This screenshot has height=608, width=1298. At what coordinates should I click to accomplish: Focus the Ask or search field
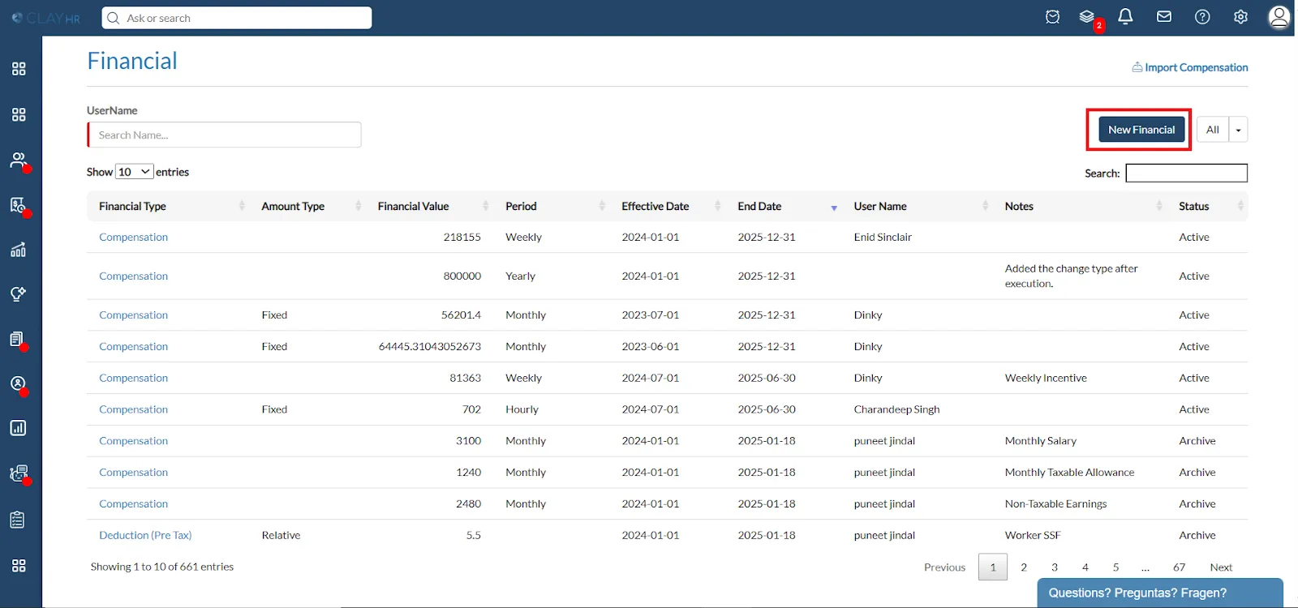pyautogui.click(x=237, y=18)
